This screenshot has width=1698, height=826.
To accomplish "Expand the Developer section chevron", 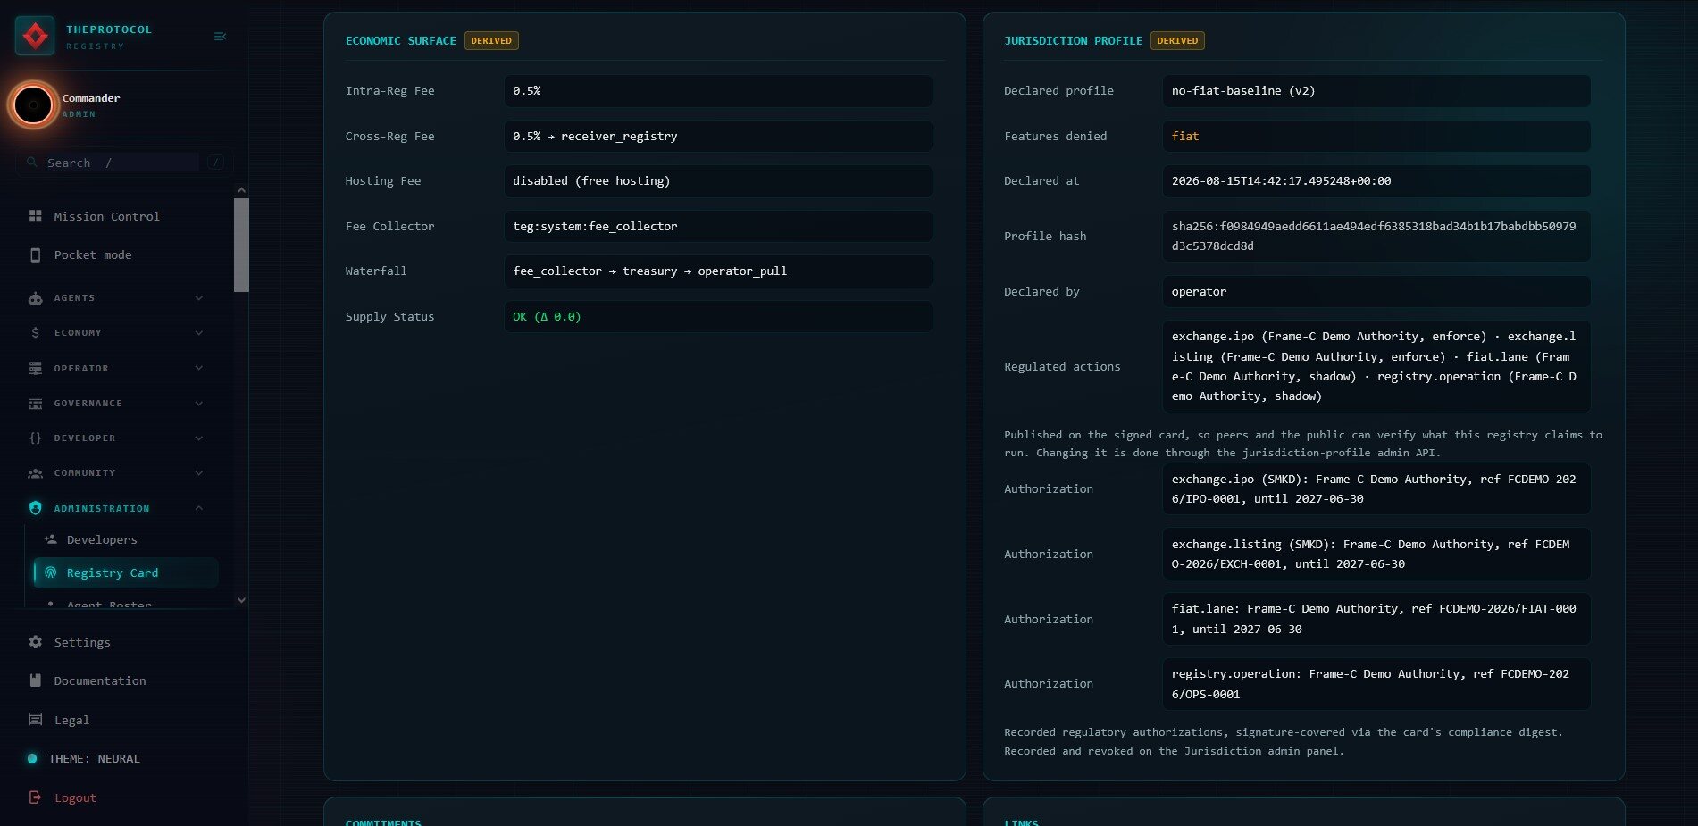I will click(199, 438).
